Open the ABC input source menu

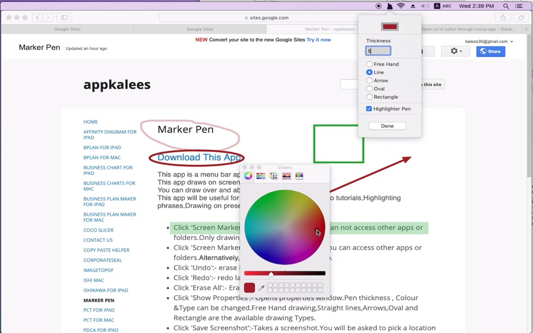point(443,6)
